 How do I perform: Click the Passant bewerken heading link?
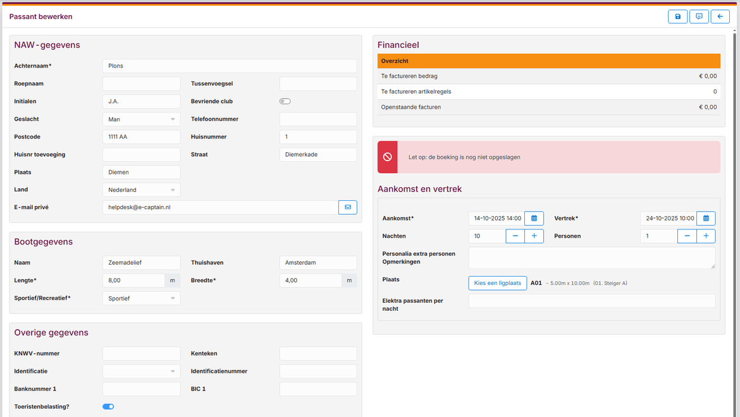click(40, 16)
